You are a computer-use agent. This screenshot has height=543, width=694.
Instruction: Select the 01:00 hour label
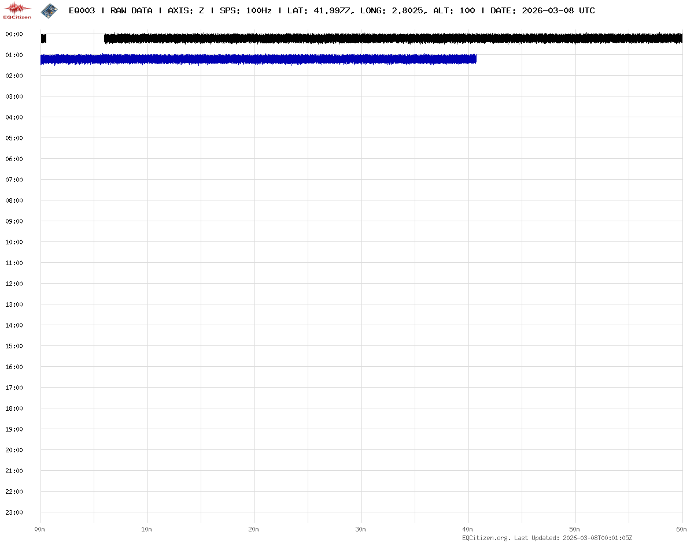(13, 55)
